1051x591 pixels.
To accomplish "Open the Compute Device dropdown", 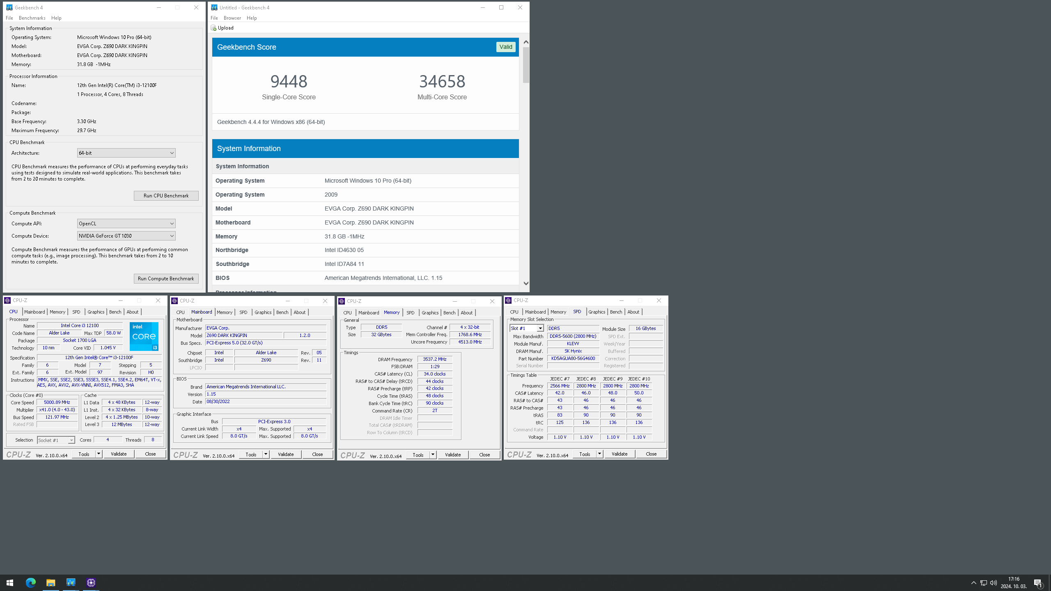I will click(x=126, y=236).
